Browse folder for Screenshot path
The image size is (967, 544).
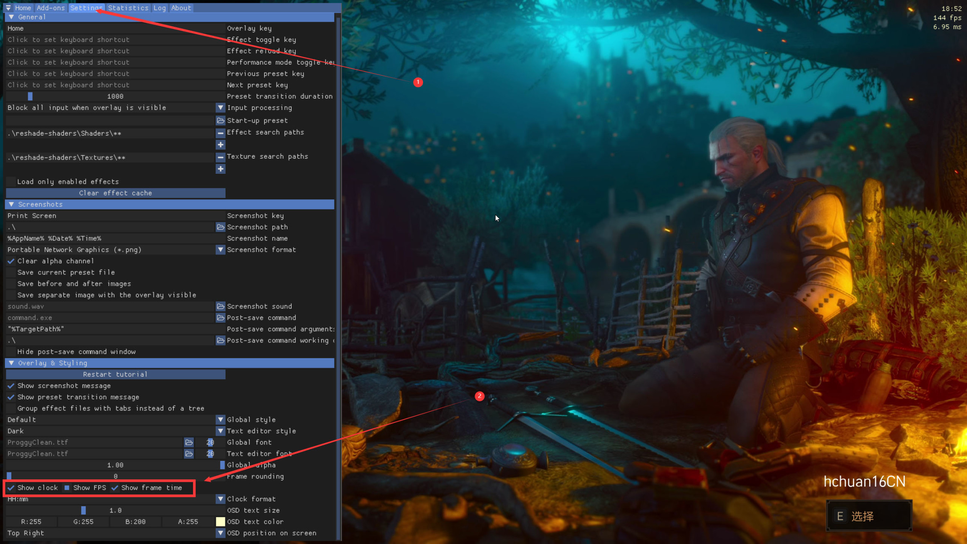point(220,227)
